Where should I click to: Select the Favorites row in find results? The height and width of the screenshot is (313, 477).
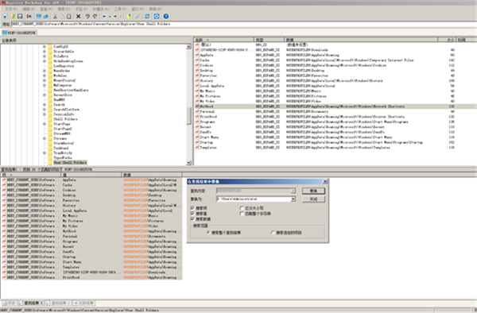(91, 200)
